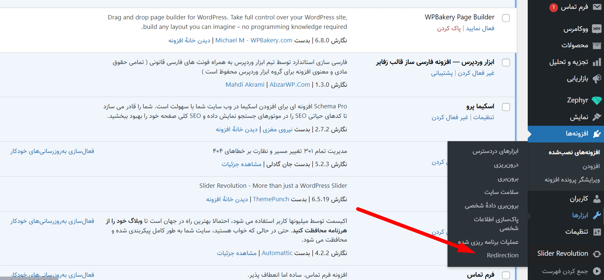Click the Tools wrench icon
This screenshot has width=604, height=280.
click(x=597, y=215)
